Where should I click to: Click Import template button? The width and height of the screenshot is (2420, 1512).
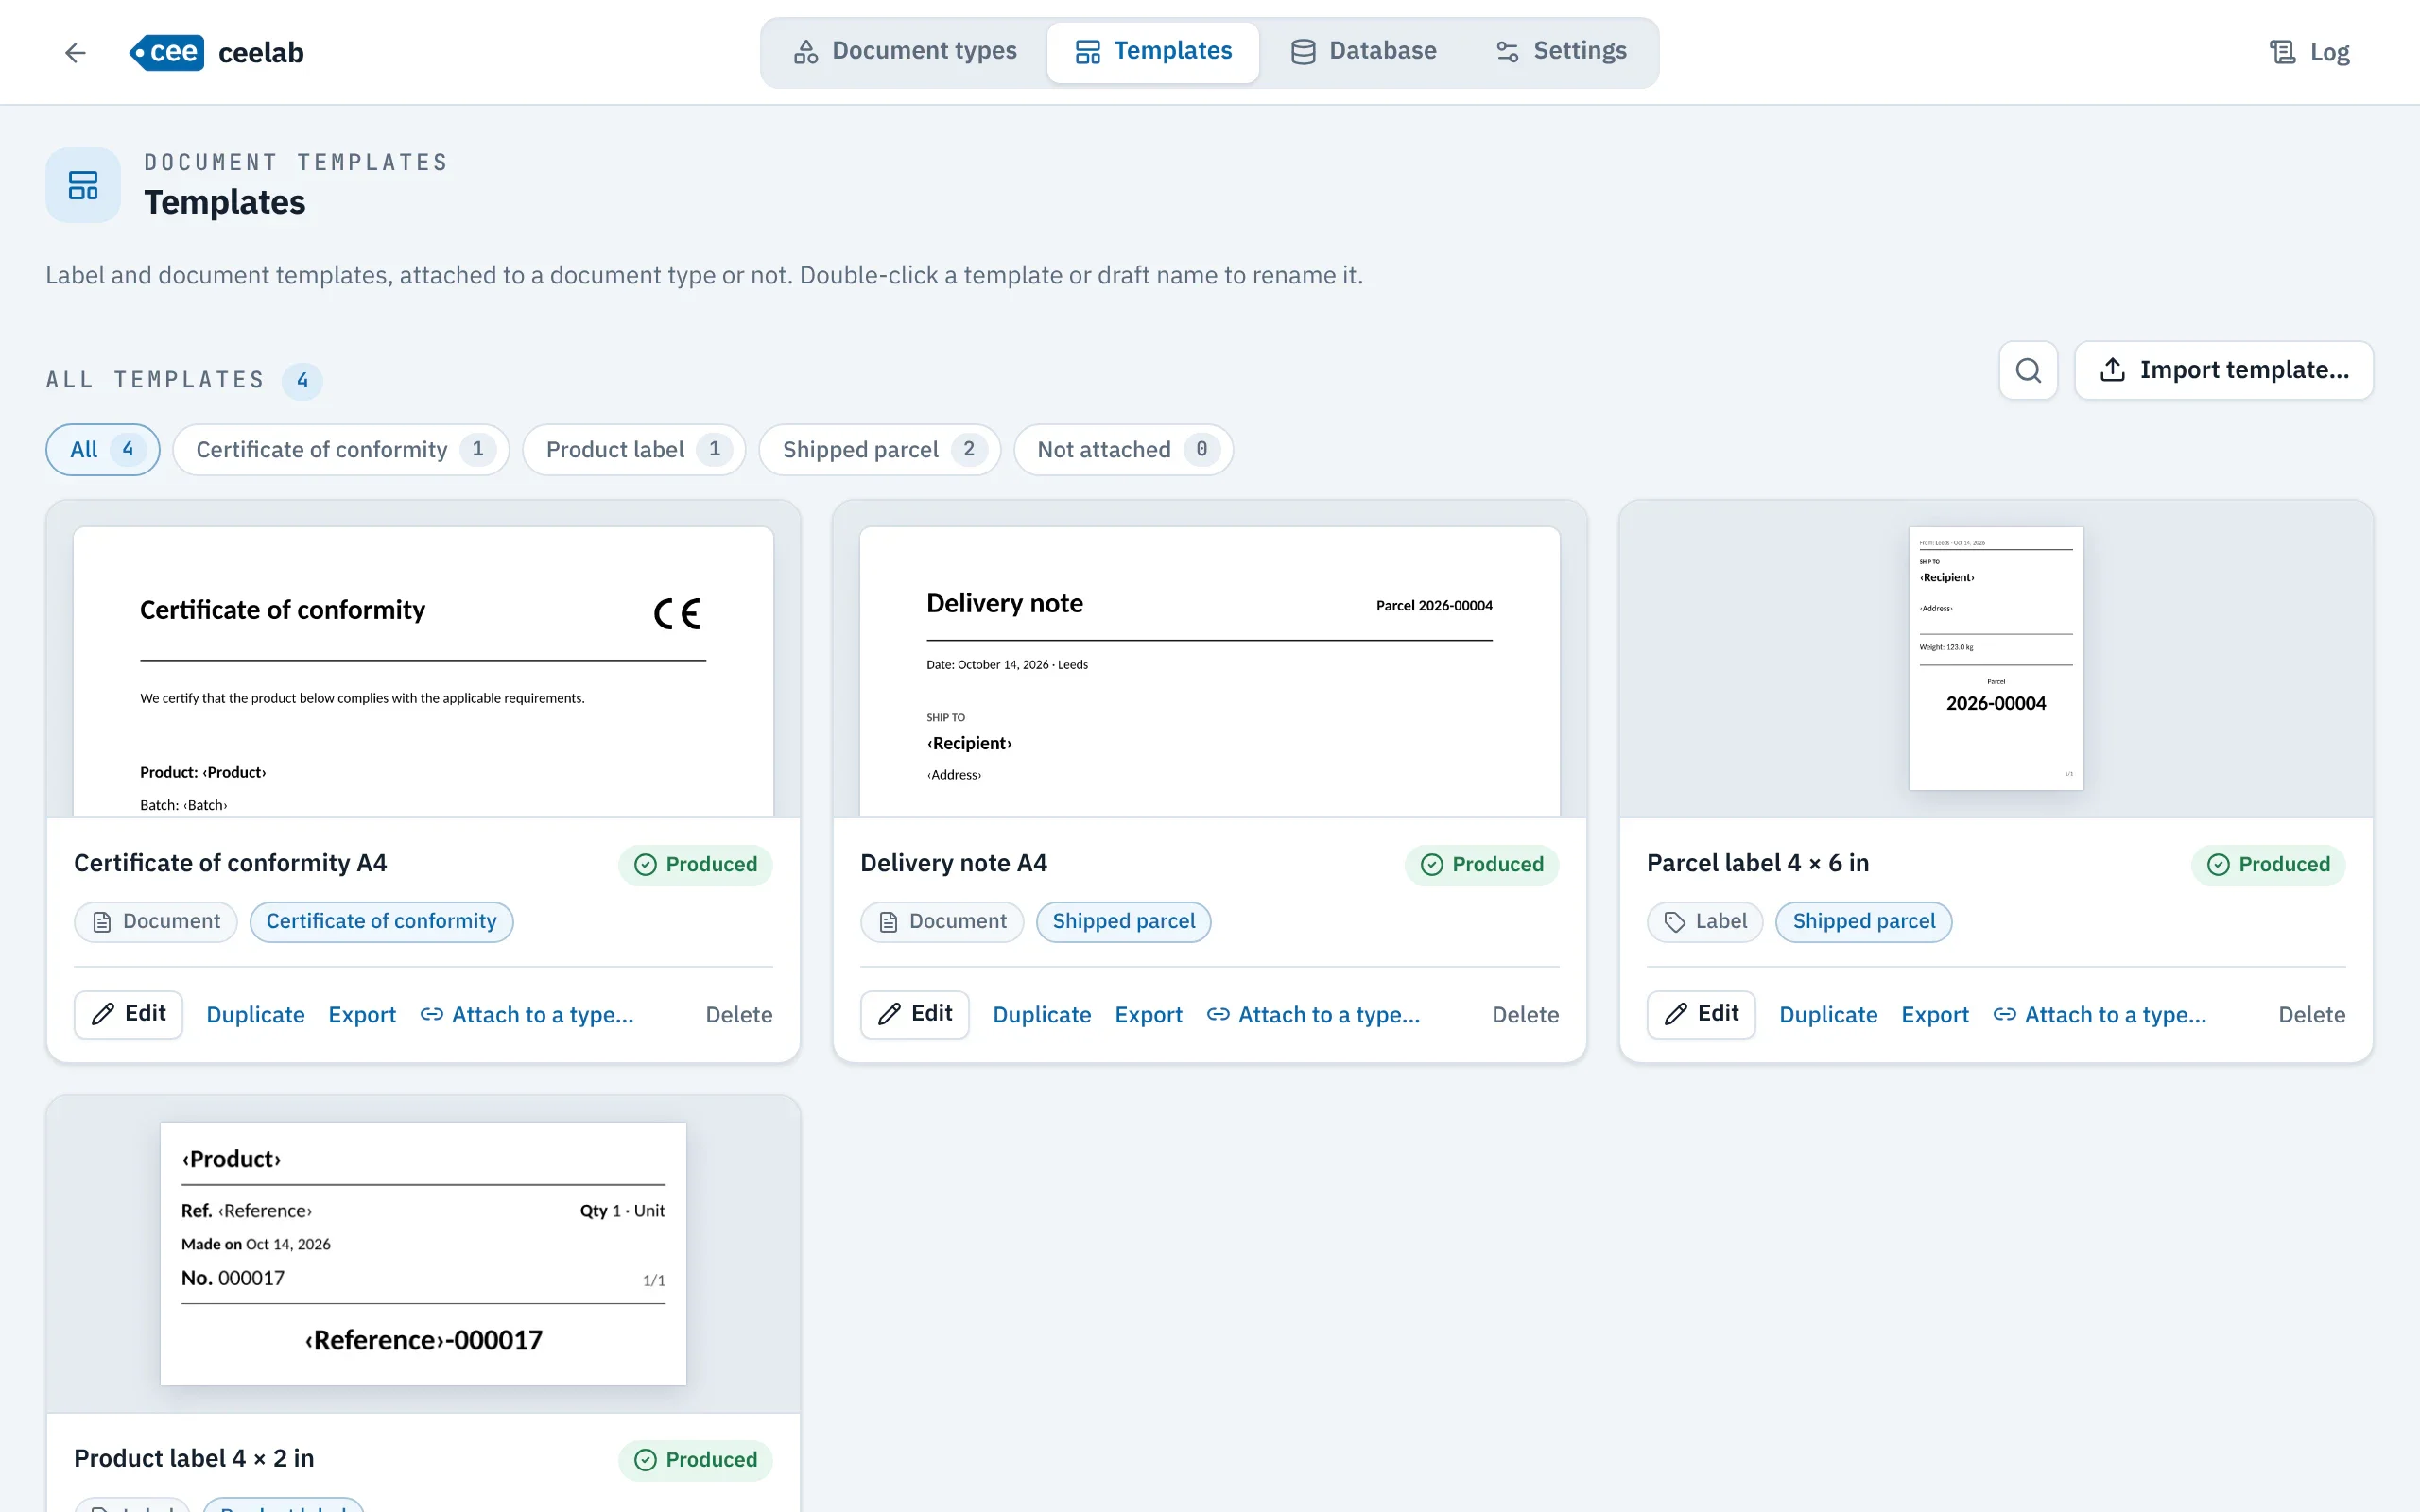pyautogui.click(x=2224, y=370)
